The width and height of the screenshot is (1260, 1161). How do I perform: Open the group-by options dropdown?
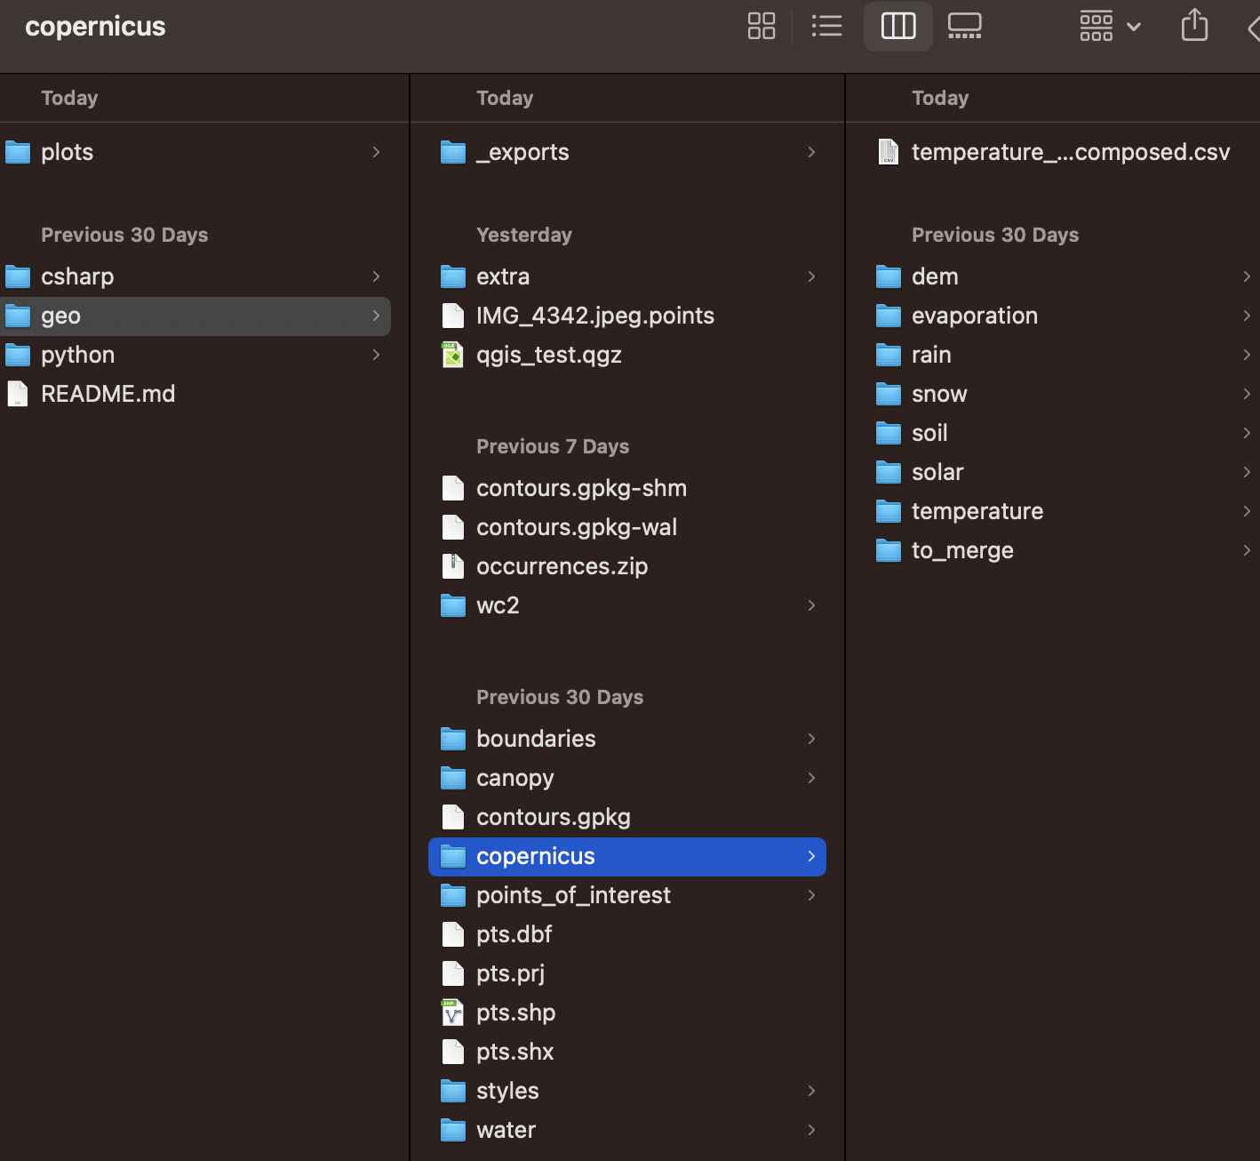tap(1110, 26)
